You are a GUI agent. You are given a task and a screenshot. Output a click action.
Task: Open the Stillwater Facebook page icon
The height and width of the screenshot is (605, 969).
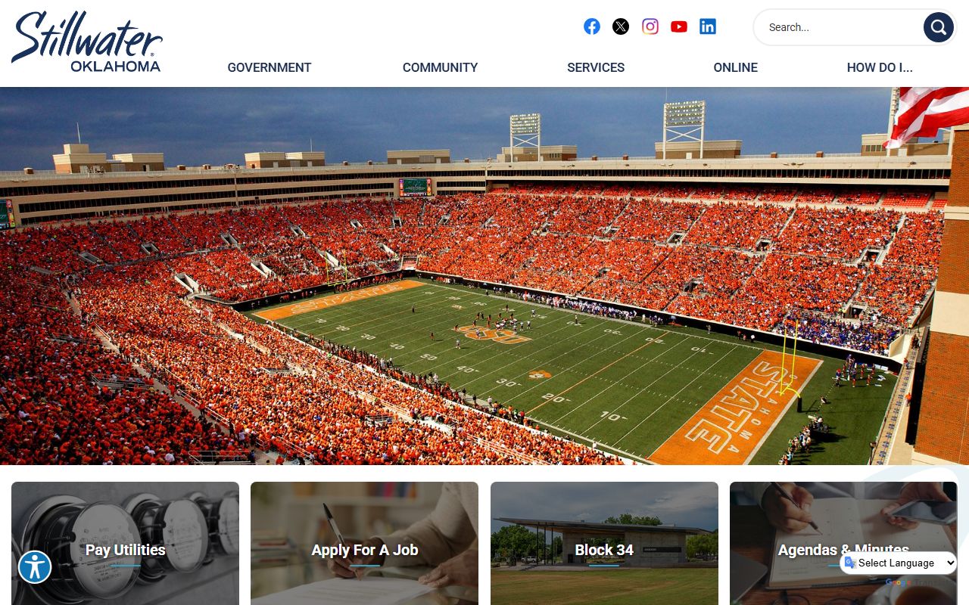[592, 26]
